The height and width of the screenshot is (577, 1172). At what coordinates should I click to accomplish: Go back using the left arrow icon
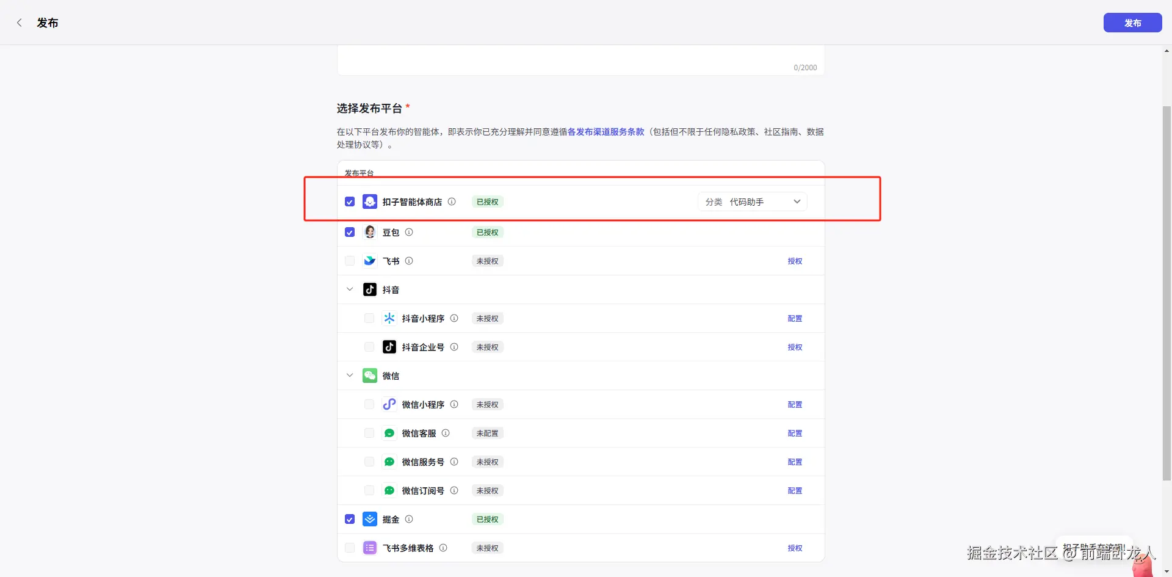20,23
